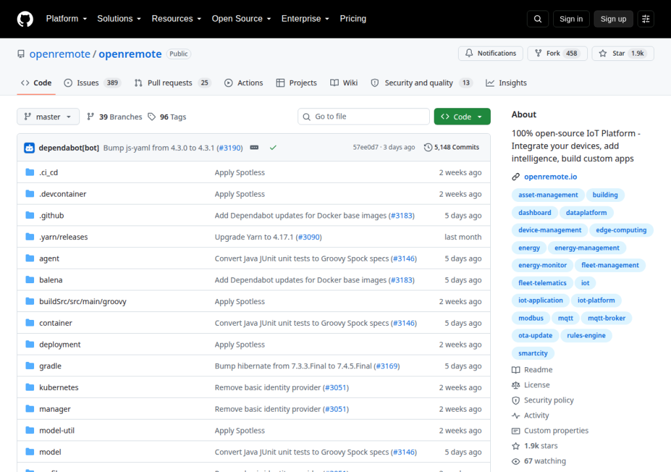Switch to the Pull requests tab
Screen dimensions: 671x472
[173, 83]
